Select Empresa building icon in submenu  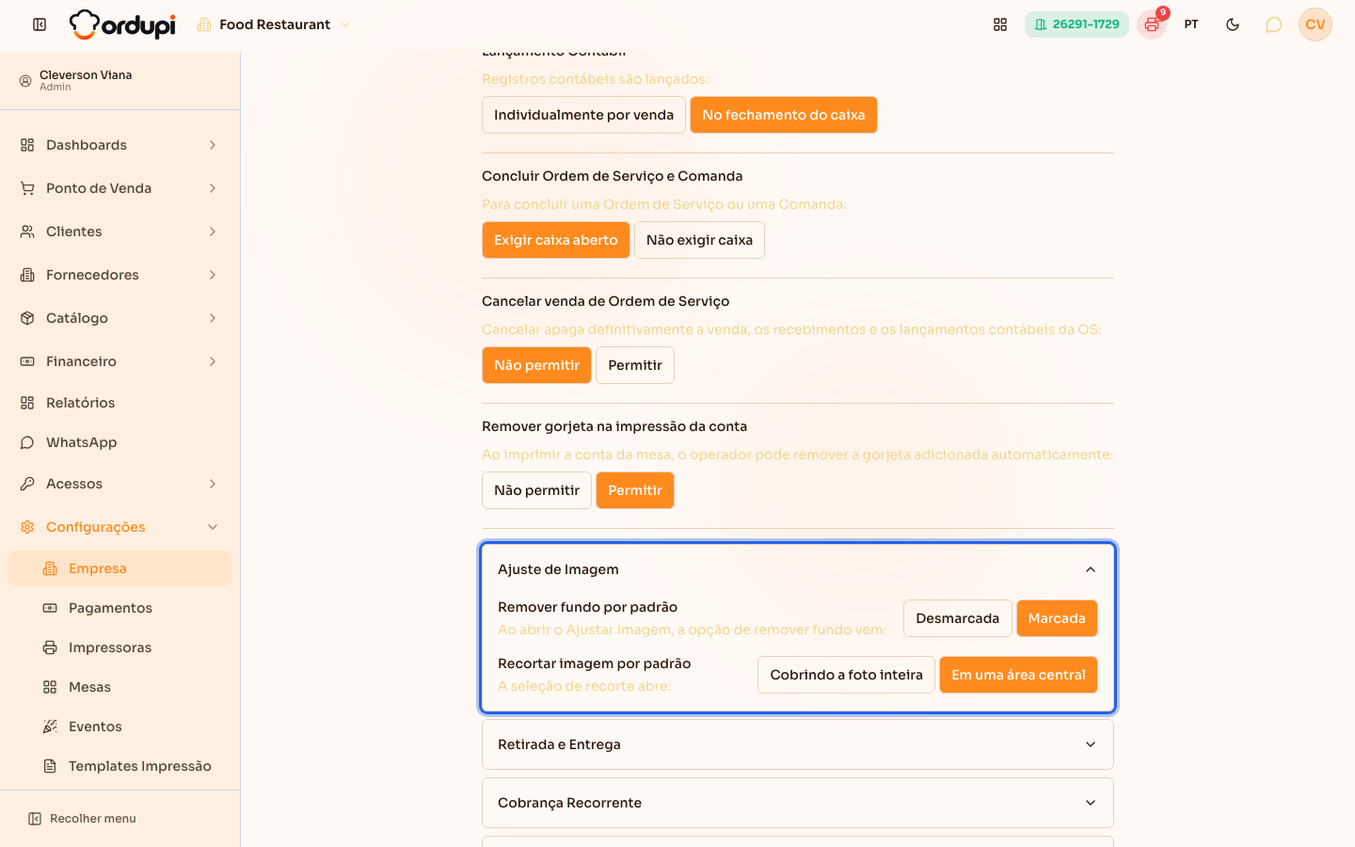pyautogui.click(x=50, y=568)
